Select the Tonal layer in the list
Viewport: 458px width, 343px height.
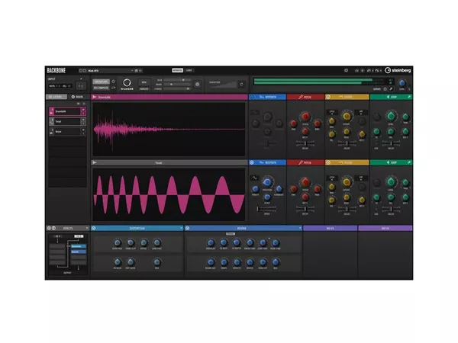tap(67, 122)
